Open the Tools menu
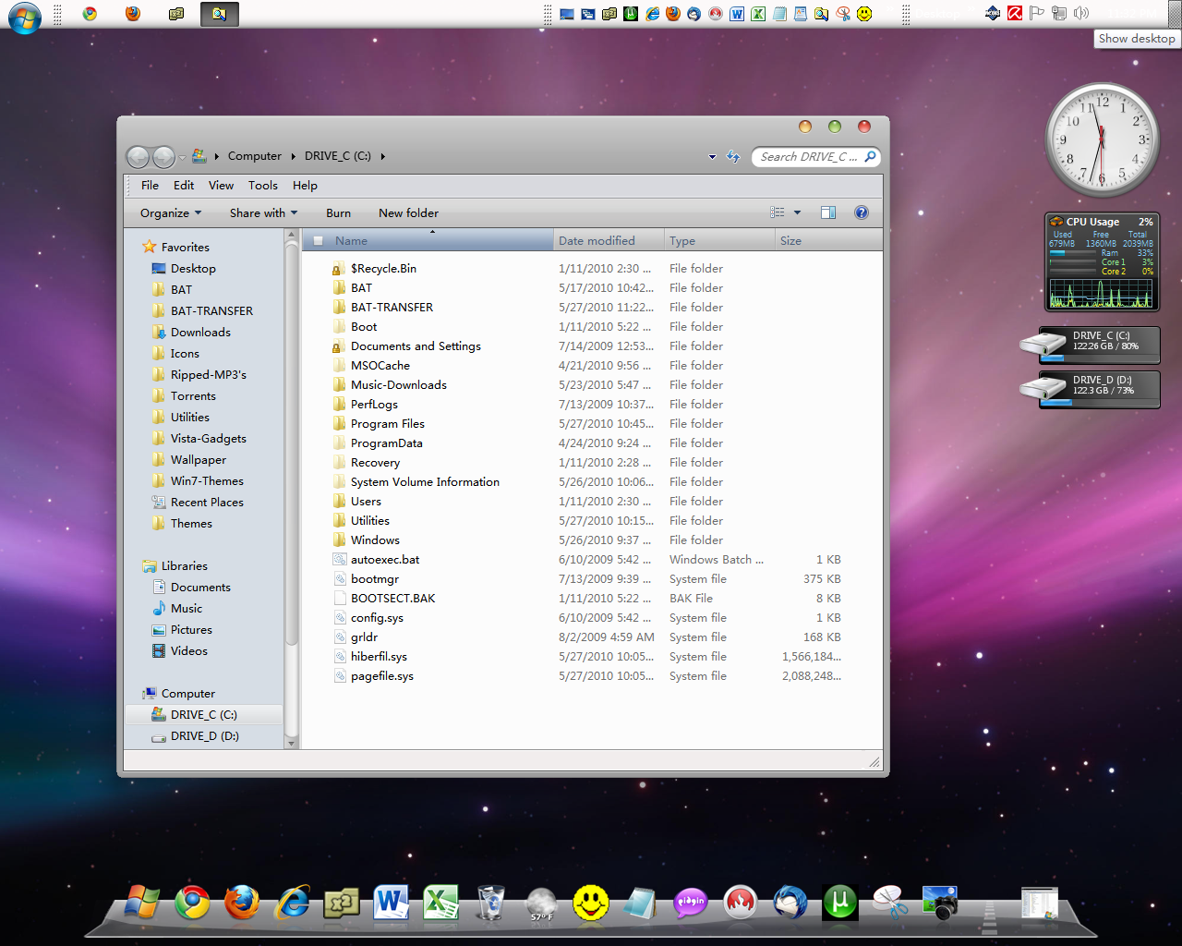The height and width of the screenshot is (946, 1182). [x=263, y=185]
